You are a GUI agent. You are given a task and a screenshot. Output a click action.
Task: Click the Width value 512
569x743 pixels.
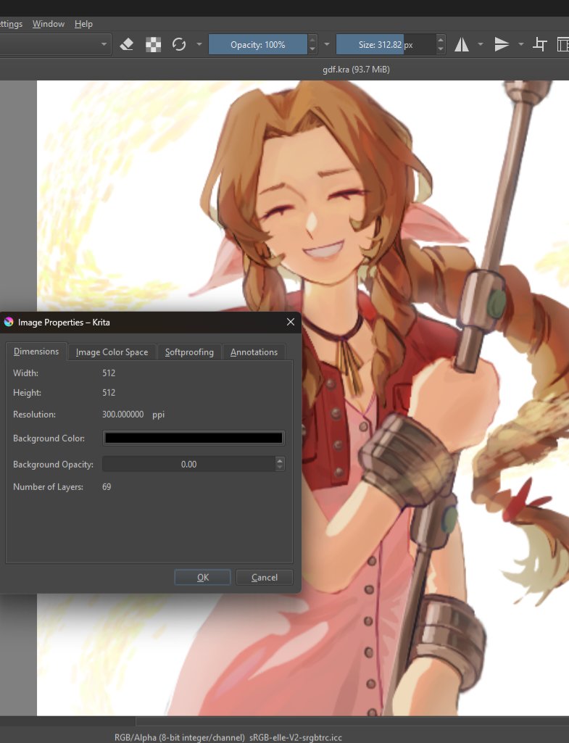(109, 373)
